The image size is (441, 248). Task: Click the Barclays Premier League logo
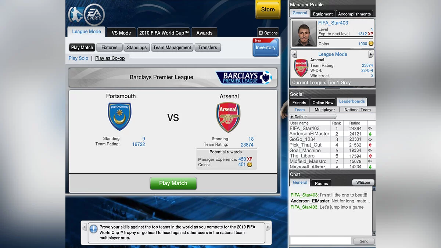click(x=244, y=77)
